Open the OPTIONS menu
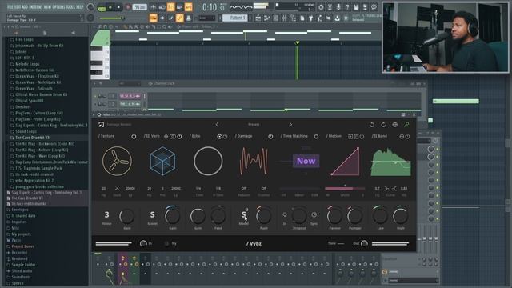 [x=58, y=6]
